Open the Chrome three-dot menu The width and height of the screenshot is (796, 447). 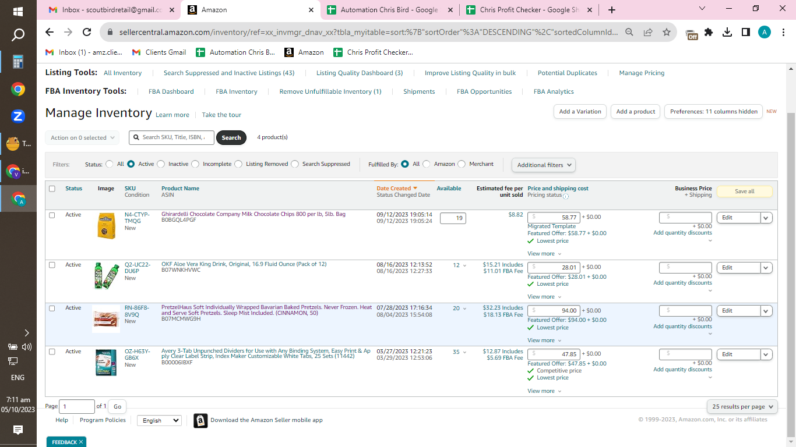pos(783,33)
